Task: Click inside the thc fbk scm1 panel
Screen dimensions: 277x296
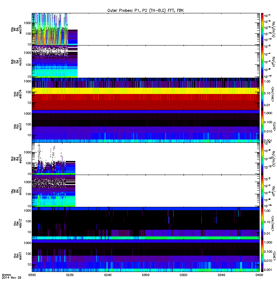Action: 146,256
